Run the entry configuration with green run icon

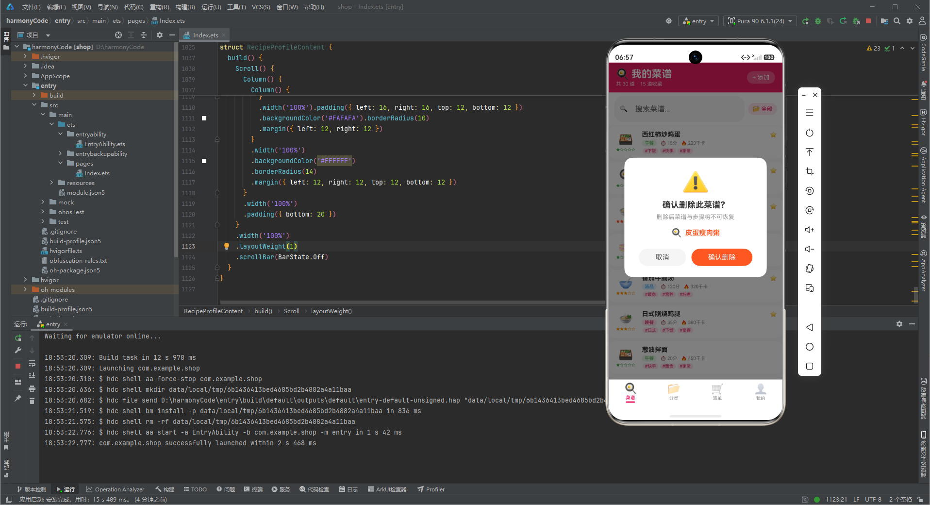coord(806,21)
